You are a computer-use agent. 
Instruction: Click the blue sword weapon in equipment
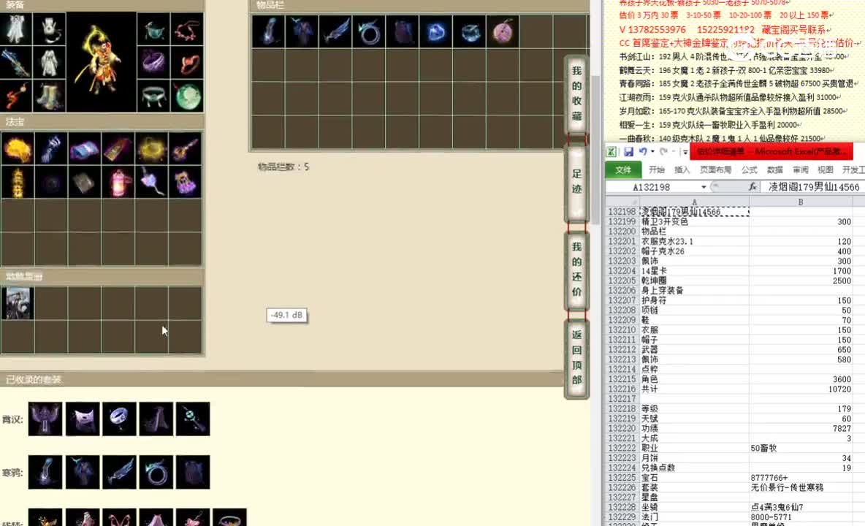16,62
